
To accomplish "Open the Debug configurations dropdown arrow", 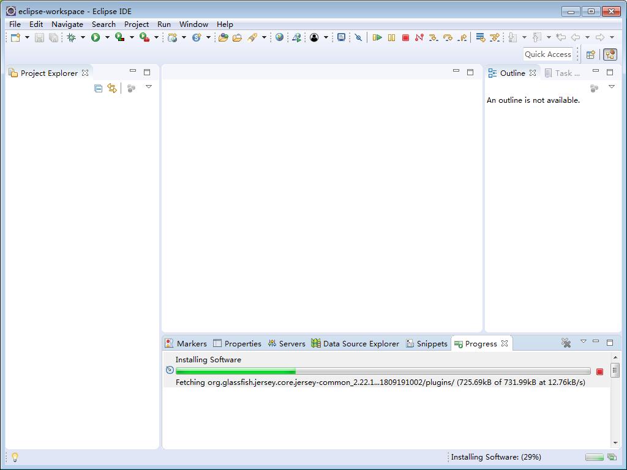I will (x=83, y=37).
